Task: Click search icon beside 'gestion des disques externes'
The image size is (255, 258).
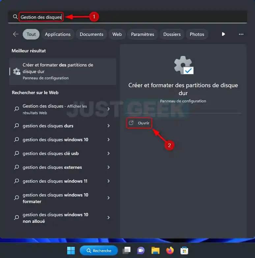Action: tap(16, 167)
